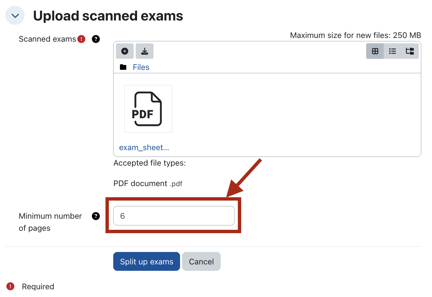Switch file manager to folder tree view
The width and height of the screenshot is (432, 297).
tap(410, 51)
